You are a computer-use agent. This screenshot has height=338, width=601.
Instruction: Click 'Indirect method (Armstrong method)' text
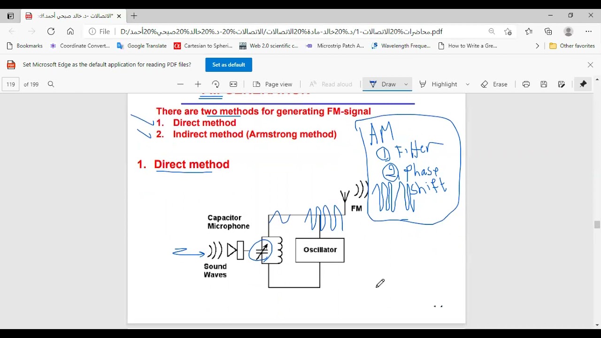255,134
